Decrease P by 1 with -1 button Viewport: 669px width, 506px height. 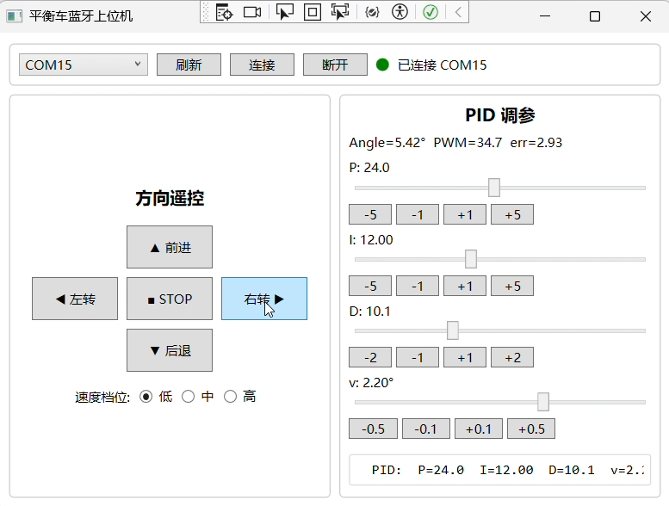point(418,214)
